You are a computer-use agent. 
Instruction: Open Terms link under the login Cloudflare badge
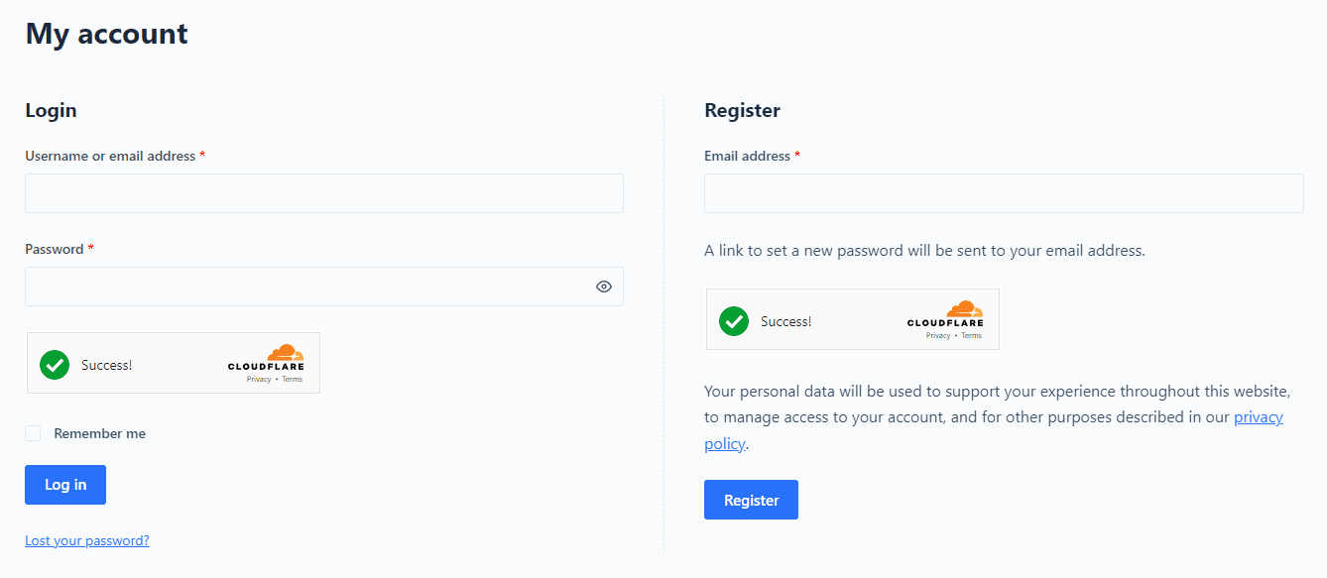point(291,379)
